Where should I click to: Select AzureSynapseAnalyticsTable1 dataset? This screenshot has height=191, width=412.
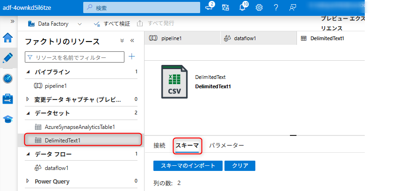[x=80, y=127]
